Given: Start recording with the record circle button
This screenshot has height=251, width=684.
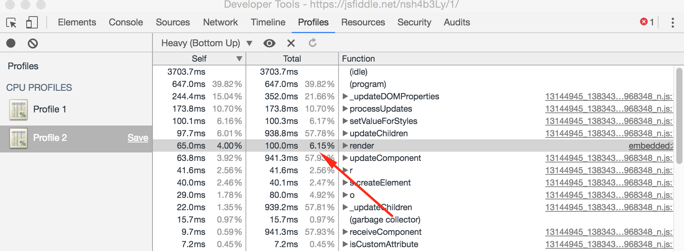Looking at the screenshot, I should pos(11,43).
